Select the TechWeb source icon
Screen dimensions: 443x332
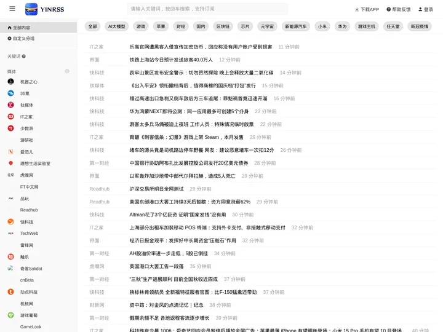[10, 233]
